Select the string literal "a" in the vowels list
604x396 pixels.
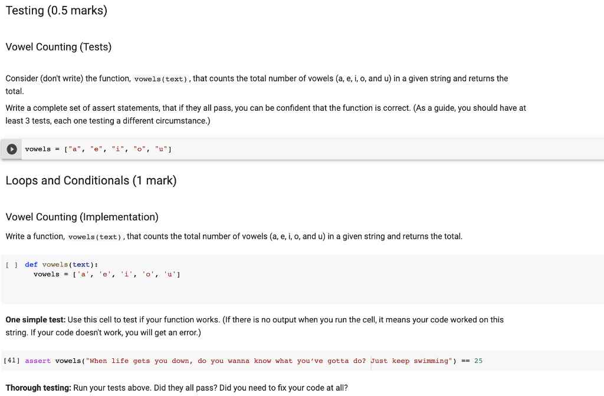[75, 148]
